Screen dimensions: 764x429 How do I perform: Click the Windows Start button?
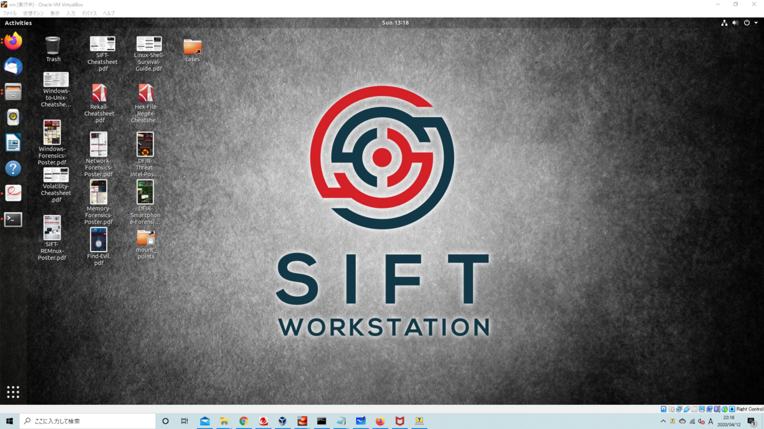pos(10,421)
